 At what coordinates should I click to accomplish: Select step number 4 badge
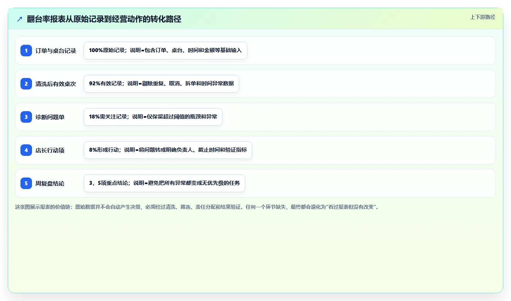[26, 150]
